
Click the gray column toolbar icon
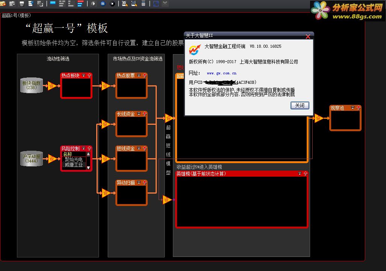(143, 3)
